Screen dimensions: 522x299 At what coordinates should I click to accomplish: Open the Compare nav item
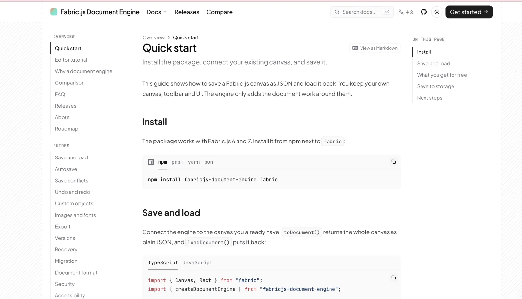(x=220, y=12)
